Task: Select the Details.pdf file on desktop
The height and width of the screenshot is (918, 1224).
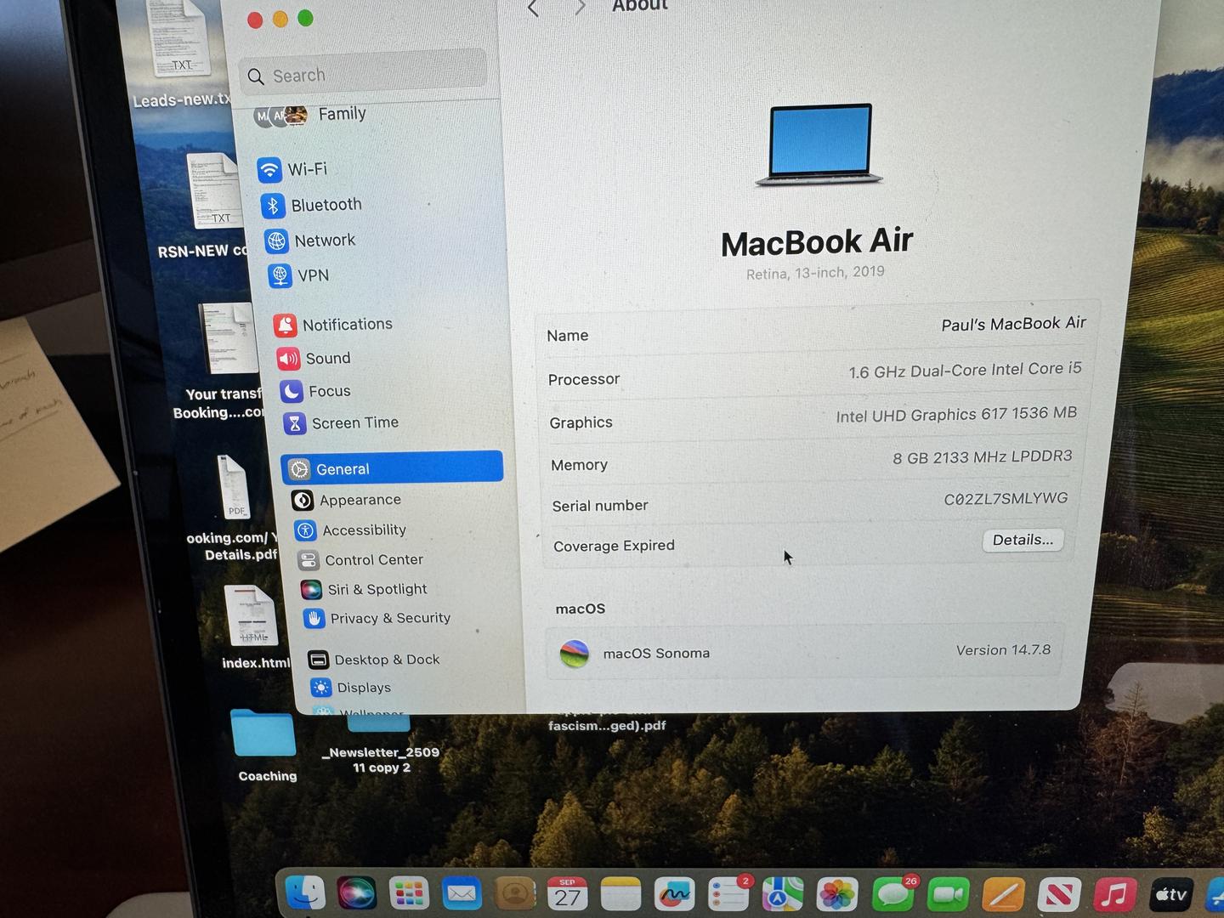Action: [233, 508]
